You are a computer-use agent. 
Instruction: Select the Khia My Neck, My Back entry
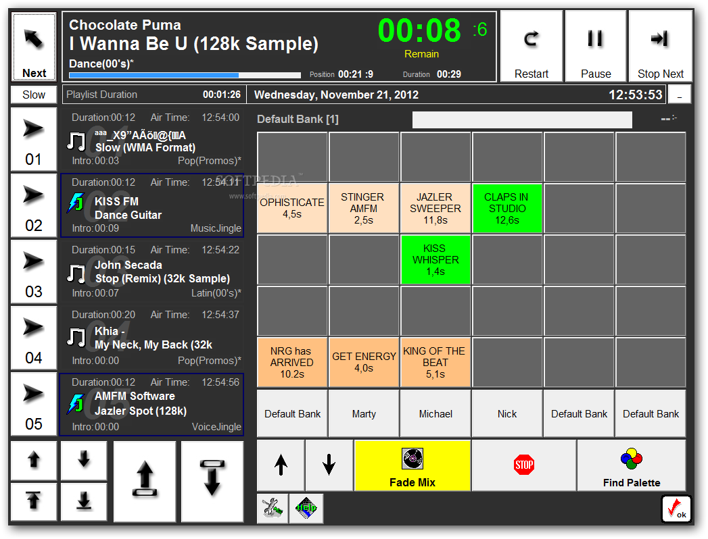click(152, 338)
